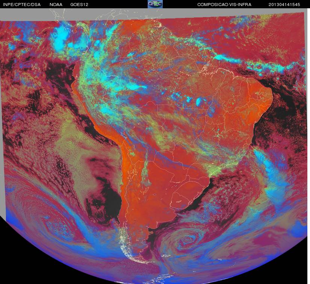Click the CPTEC logo in the header
This screenshot has width=310, height=284.
[x=155, y=4]
